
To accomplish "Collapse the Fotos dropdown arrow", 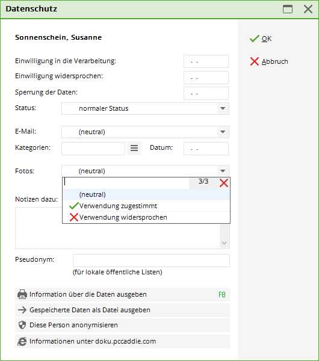I will pos(223,171).
